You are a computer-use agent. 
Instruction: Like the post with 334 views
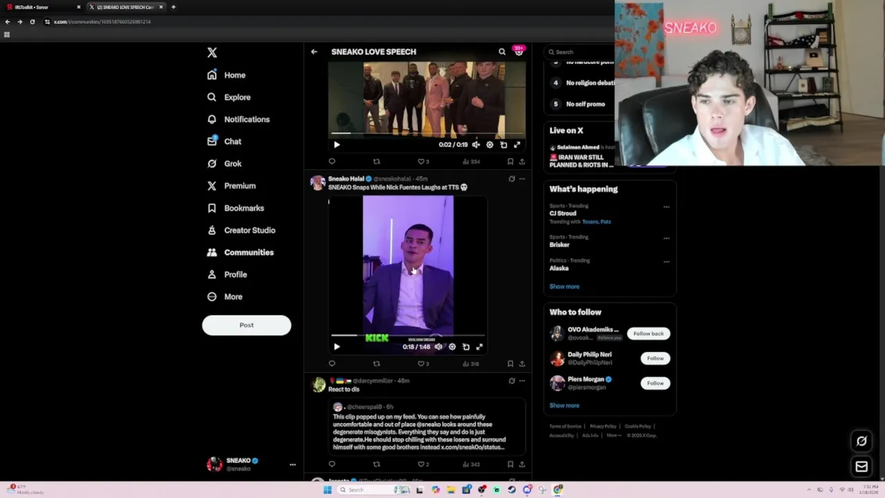click(423, 161)
